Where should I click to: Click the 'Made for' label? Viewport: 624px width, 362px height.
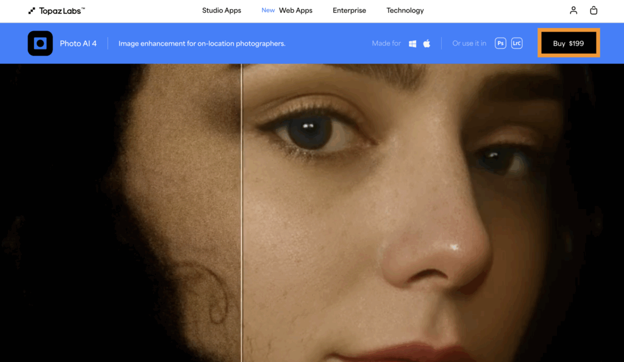coord(386,43)
